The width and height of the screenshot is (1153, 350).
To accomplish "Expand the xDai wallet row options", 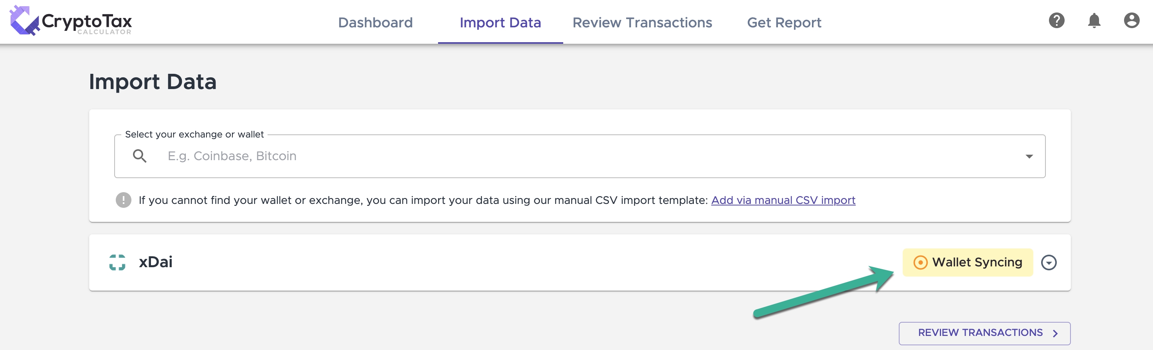I will tap(1048, 262).
